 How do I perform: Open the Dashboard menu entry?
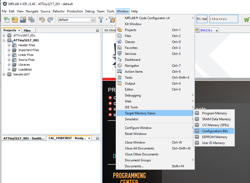pos(132,60)
